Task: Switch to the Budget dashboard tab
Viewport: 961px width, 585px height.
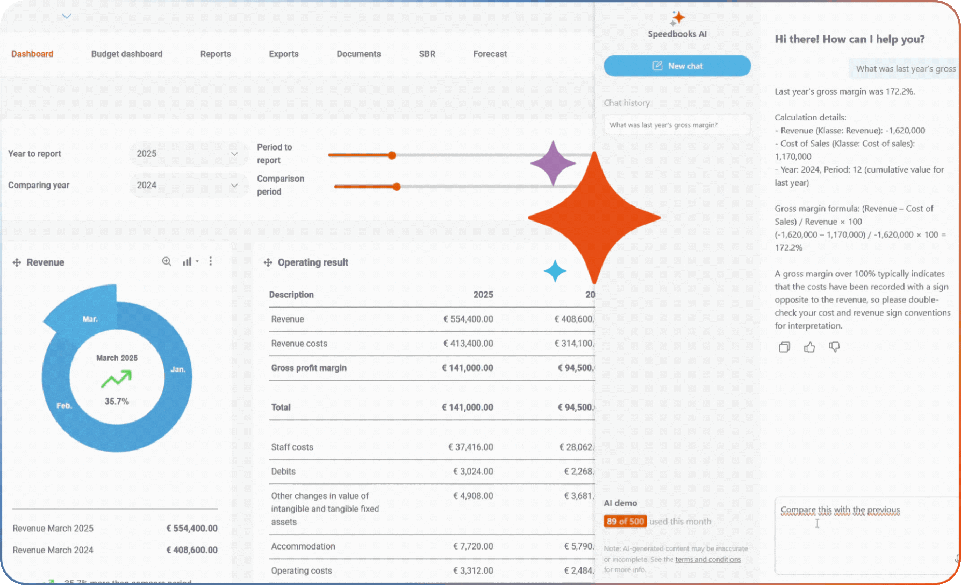Action: [x=126, y=54]
